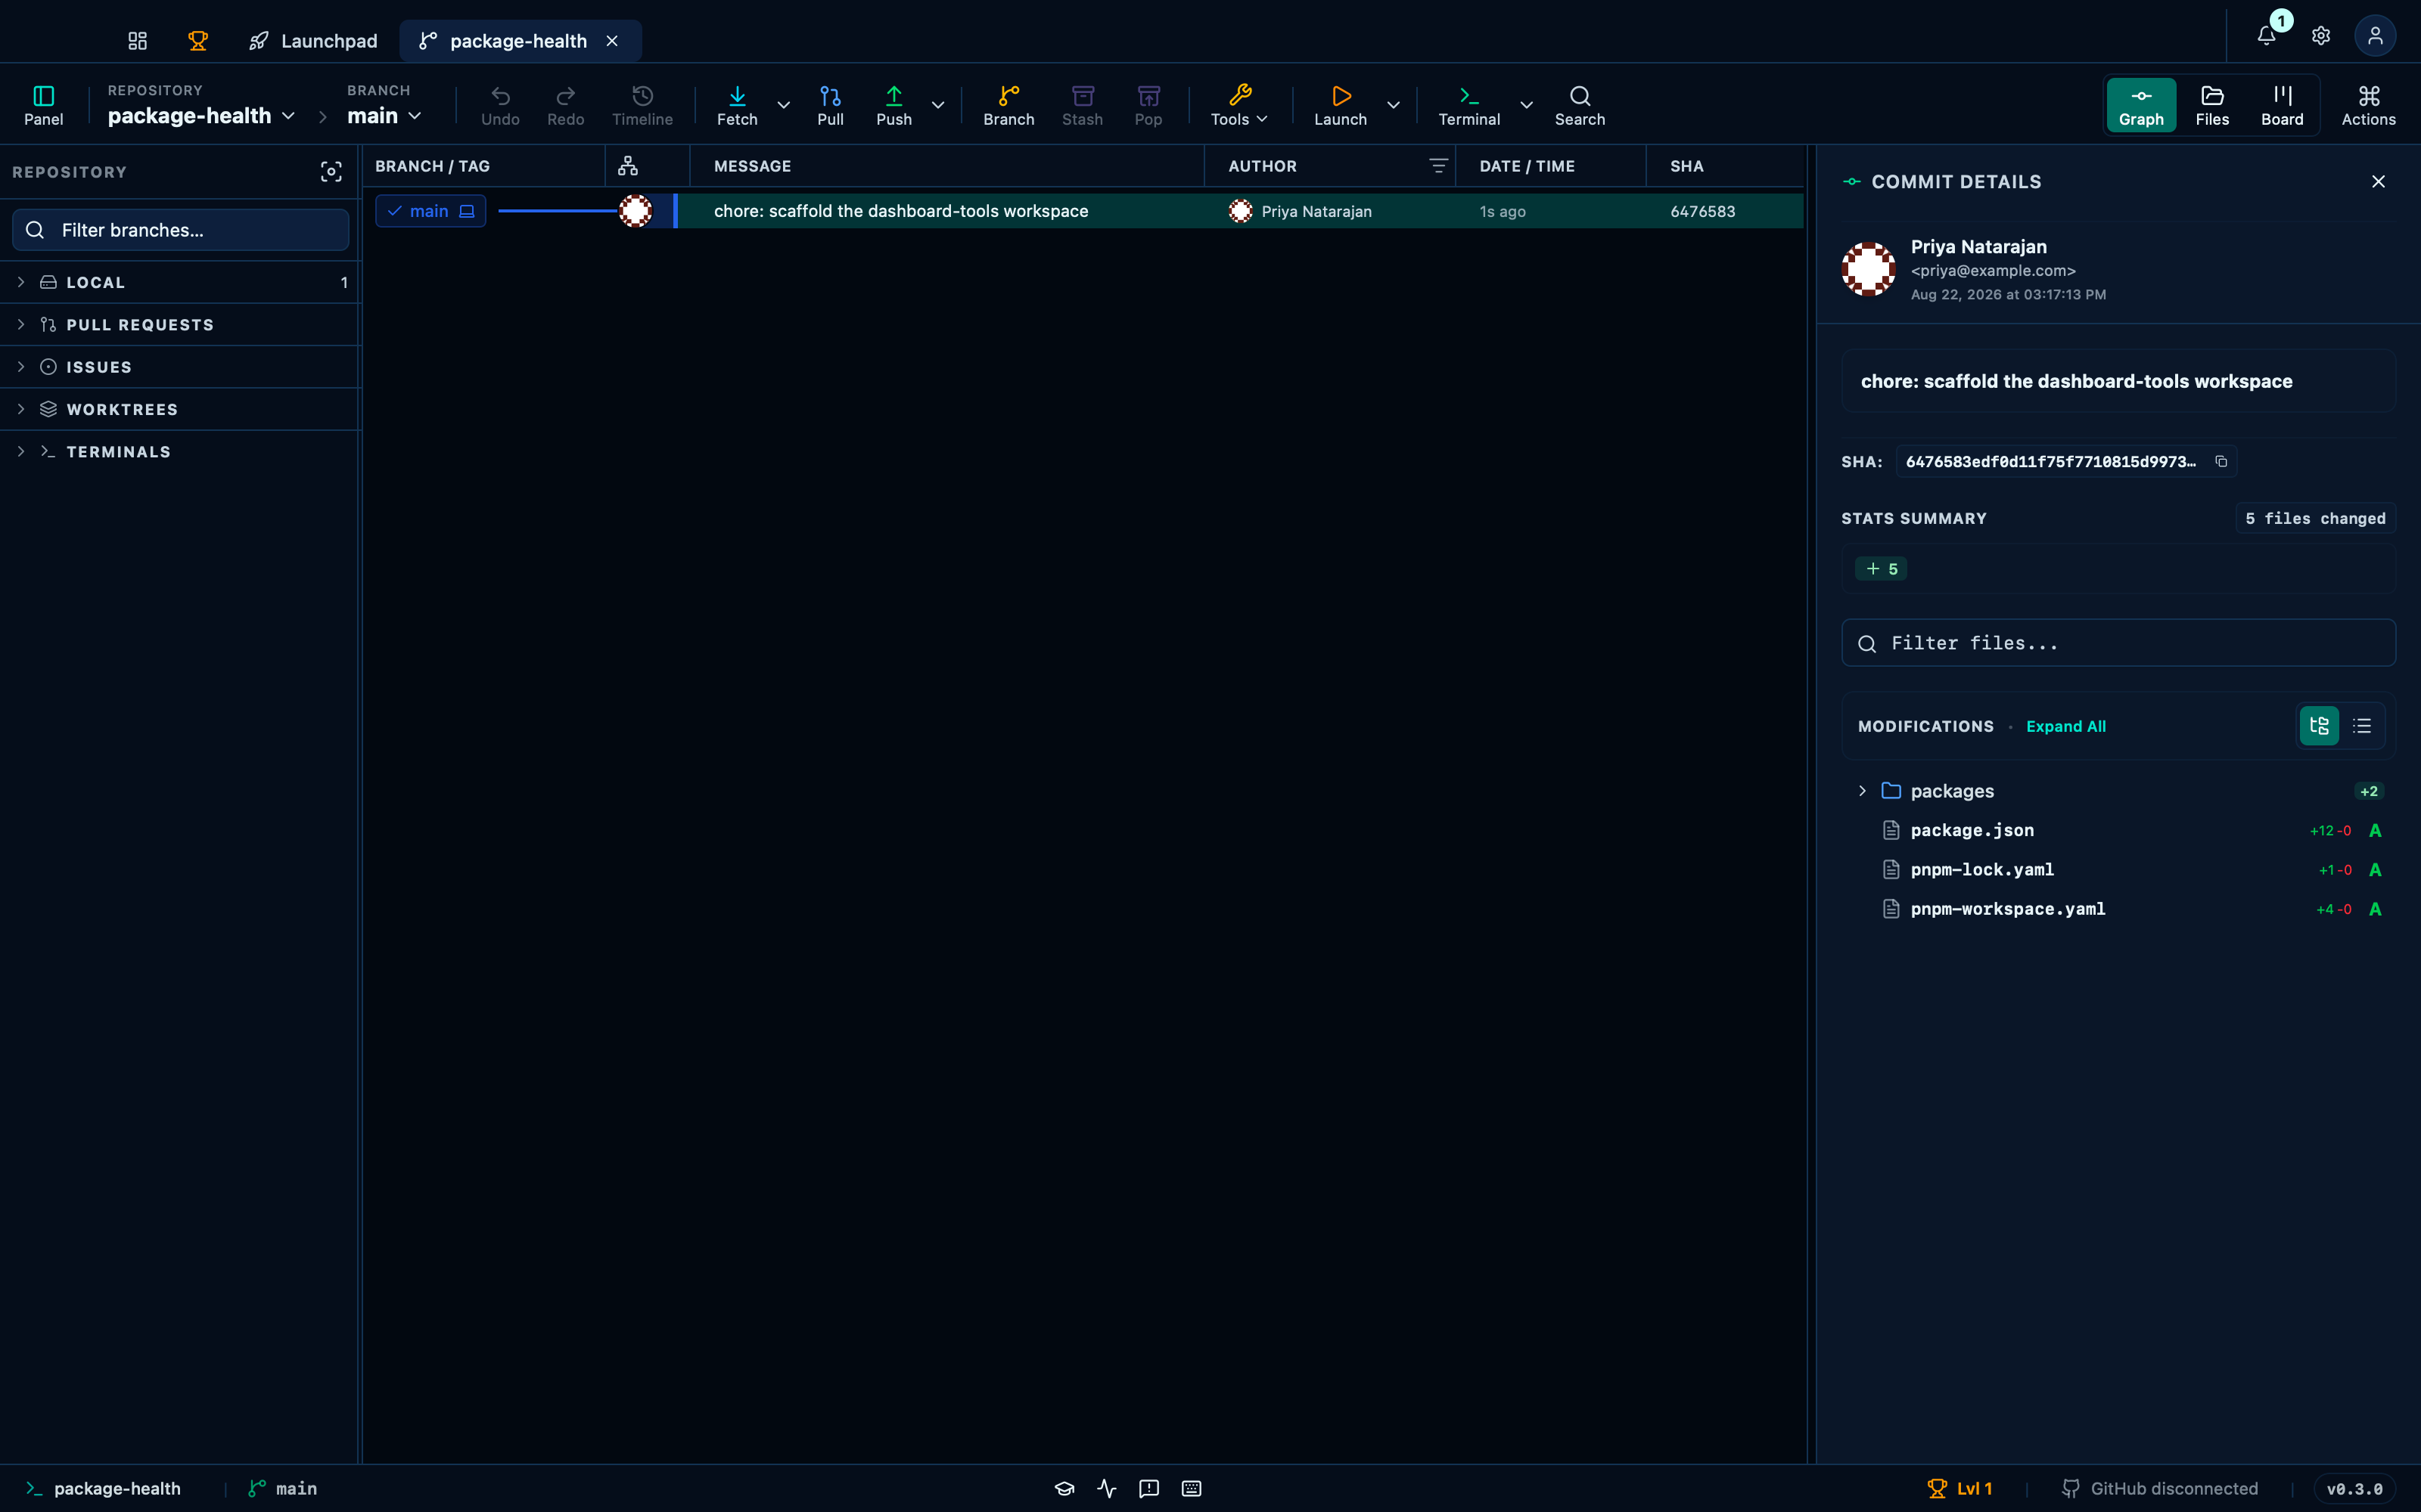Create a new Branch

(1008, 105)
